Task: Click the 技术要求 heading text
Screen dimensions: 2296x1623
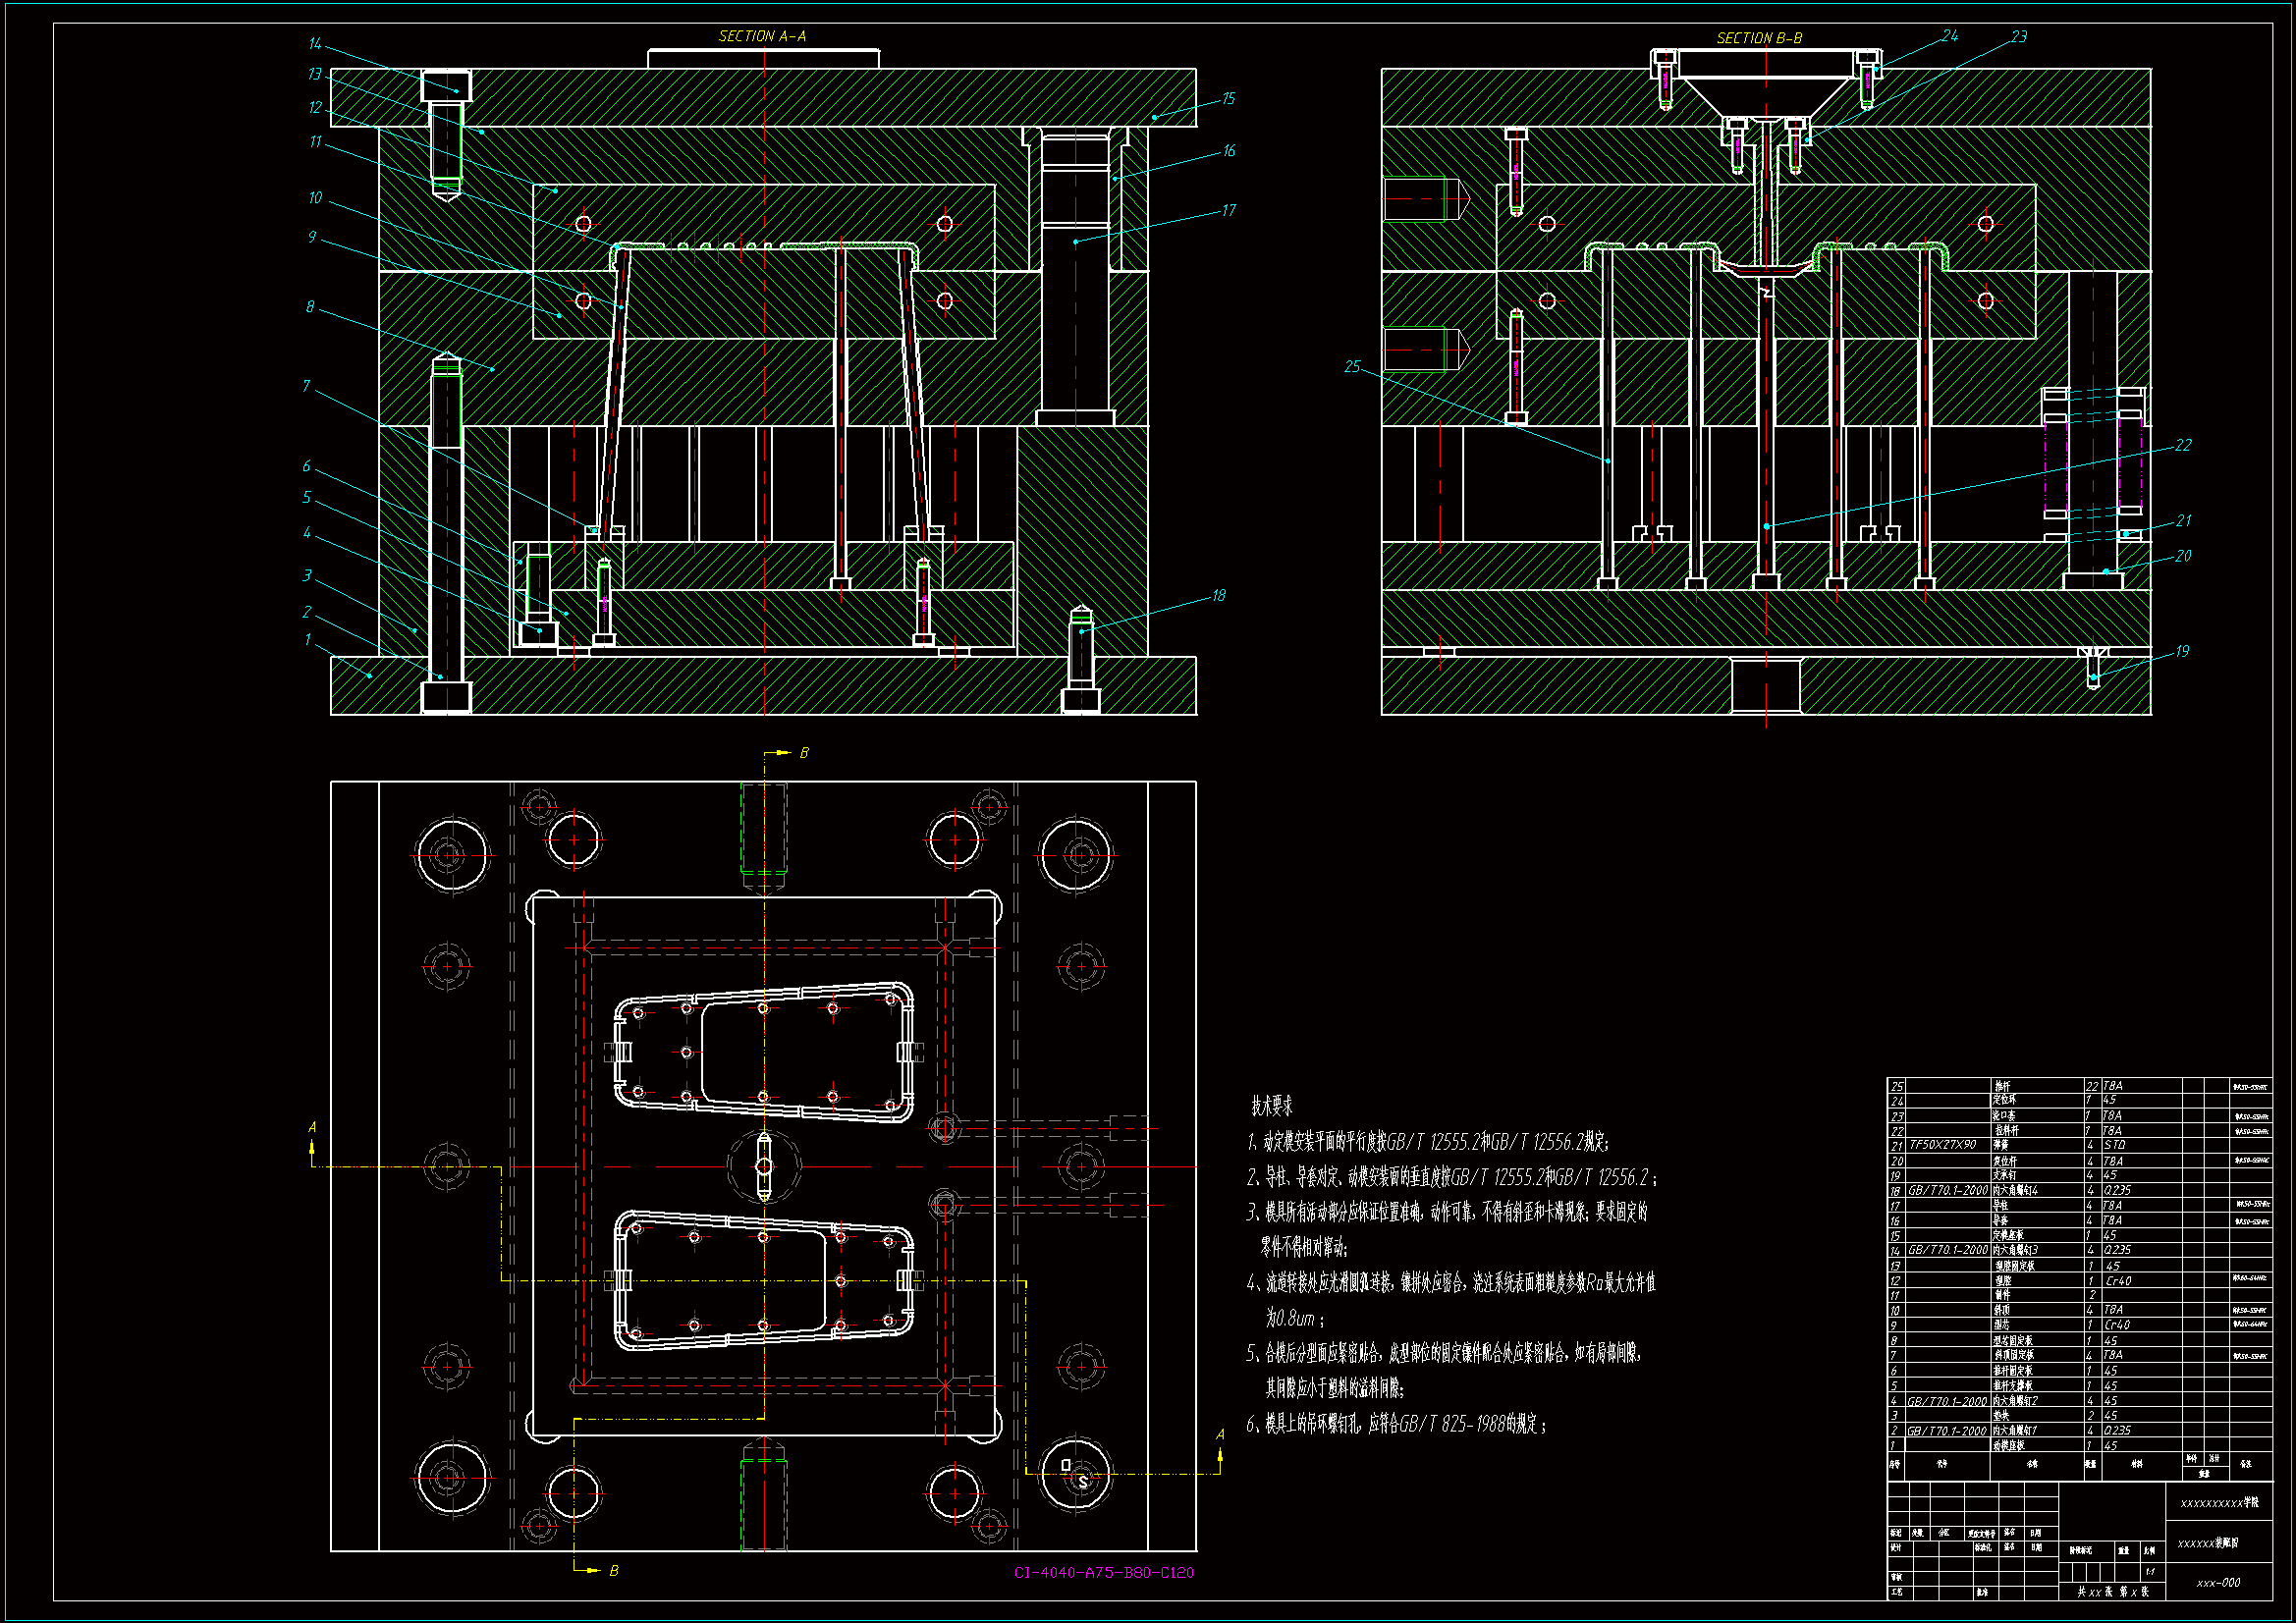Action: click(1271, 1106)
